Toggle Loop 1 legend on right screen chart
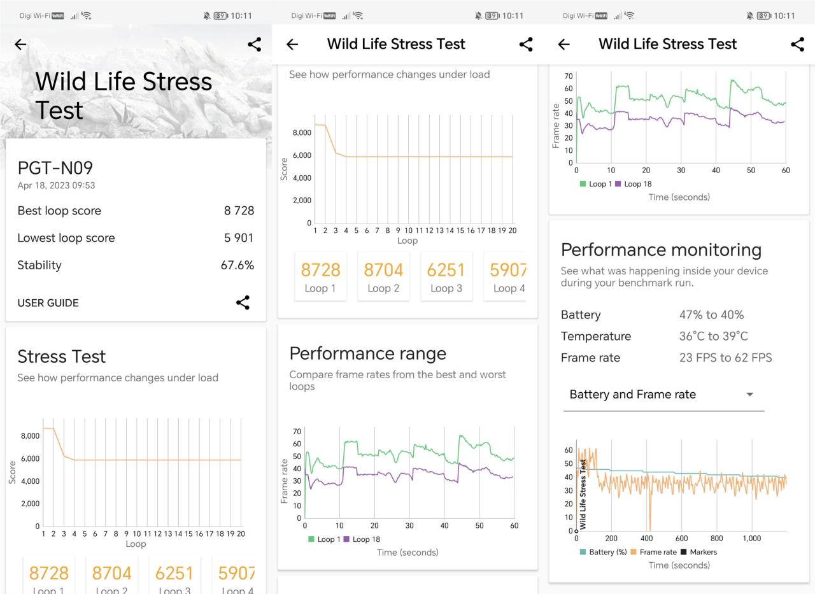 [596, 184]
